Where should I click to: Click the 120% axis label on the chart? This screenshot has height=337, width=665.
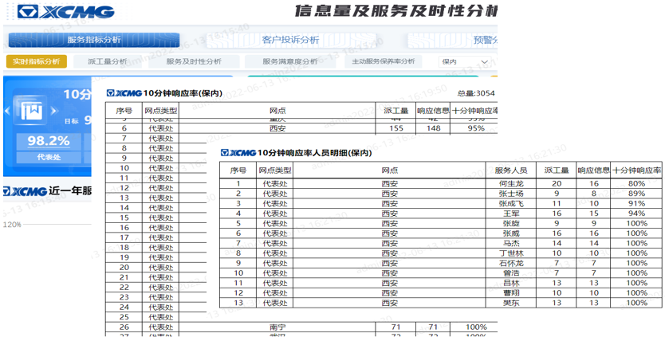click(12, 225)
